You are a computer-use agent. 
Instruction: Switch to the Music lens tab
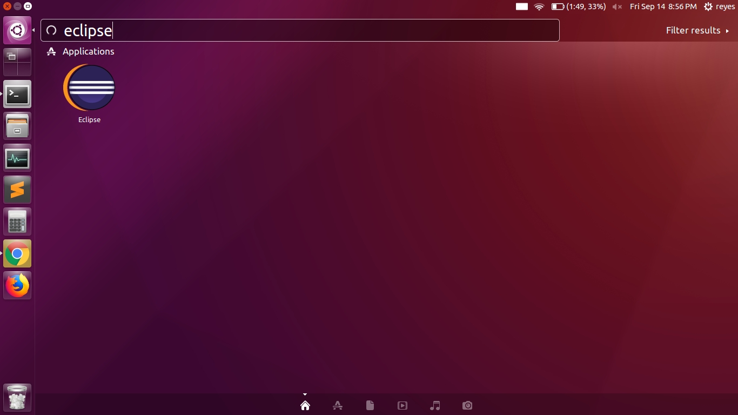435,405
